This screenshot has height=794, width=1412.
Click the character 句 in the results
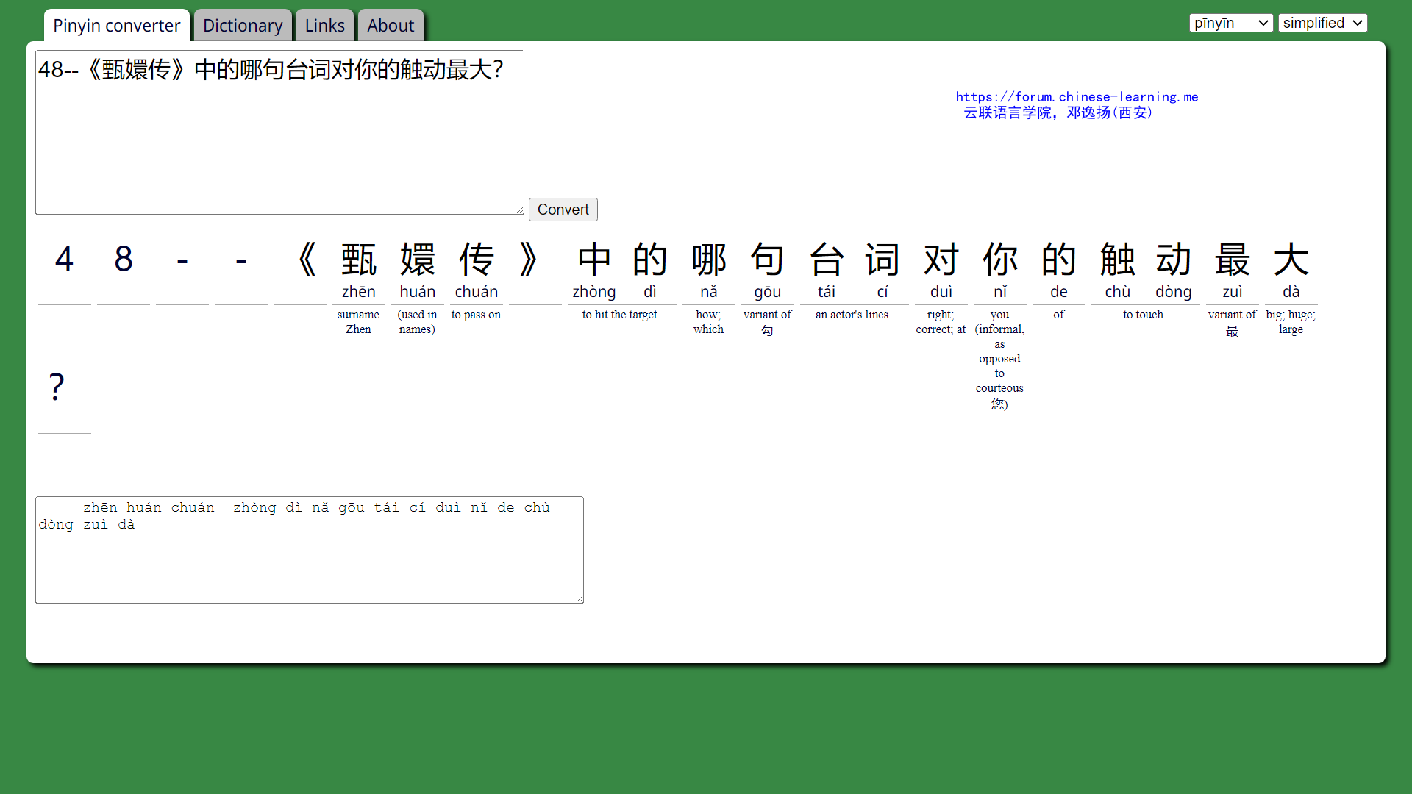coord(768,260)
